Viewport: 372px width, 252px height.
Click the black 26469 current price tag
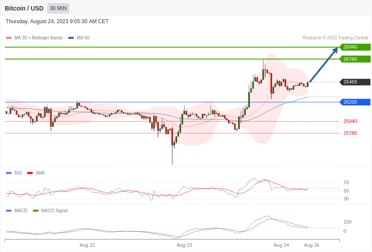point(355,82)
